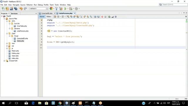Minimize the Projects panel
Viewport: 188px width, 106px height.
pos(36,14)
